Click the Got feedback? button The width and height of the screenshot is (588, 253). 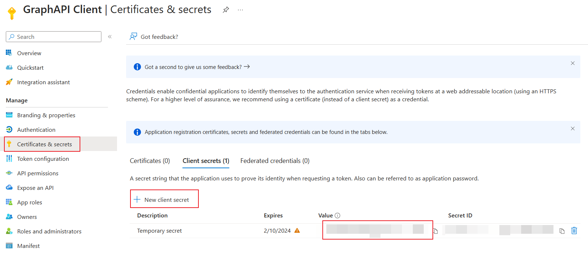(x=154, y=37)
